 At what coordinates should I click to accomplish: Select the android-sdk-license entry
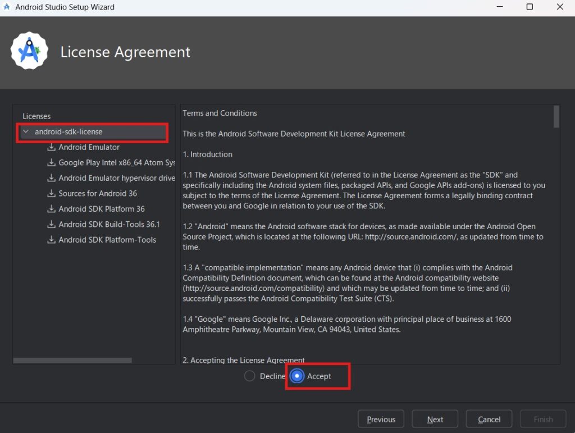69,132
